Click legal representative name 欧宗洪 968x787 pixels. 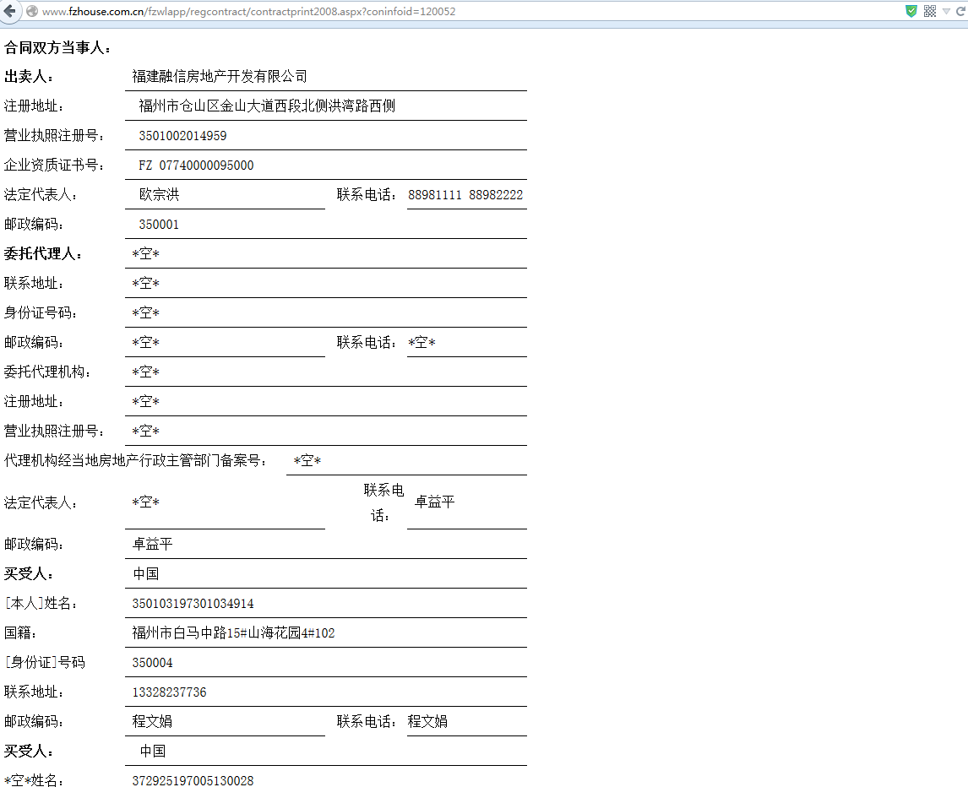click(x=160, y=195)
